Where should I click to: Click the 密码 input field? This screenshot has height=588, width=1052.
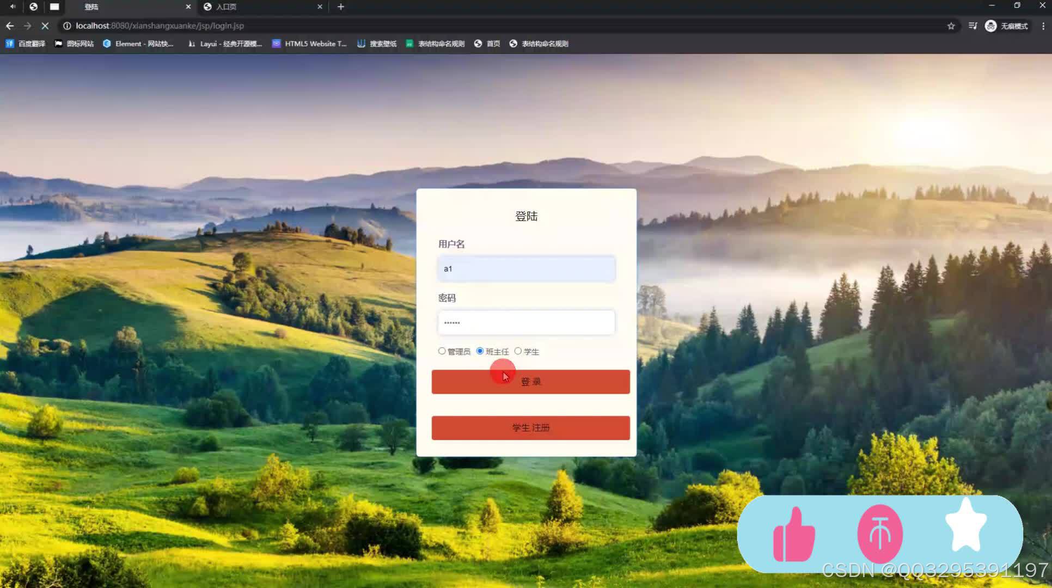coord(526,322)
